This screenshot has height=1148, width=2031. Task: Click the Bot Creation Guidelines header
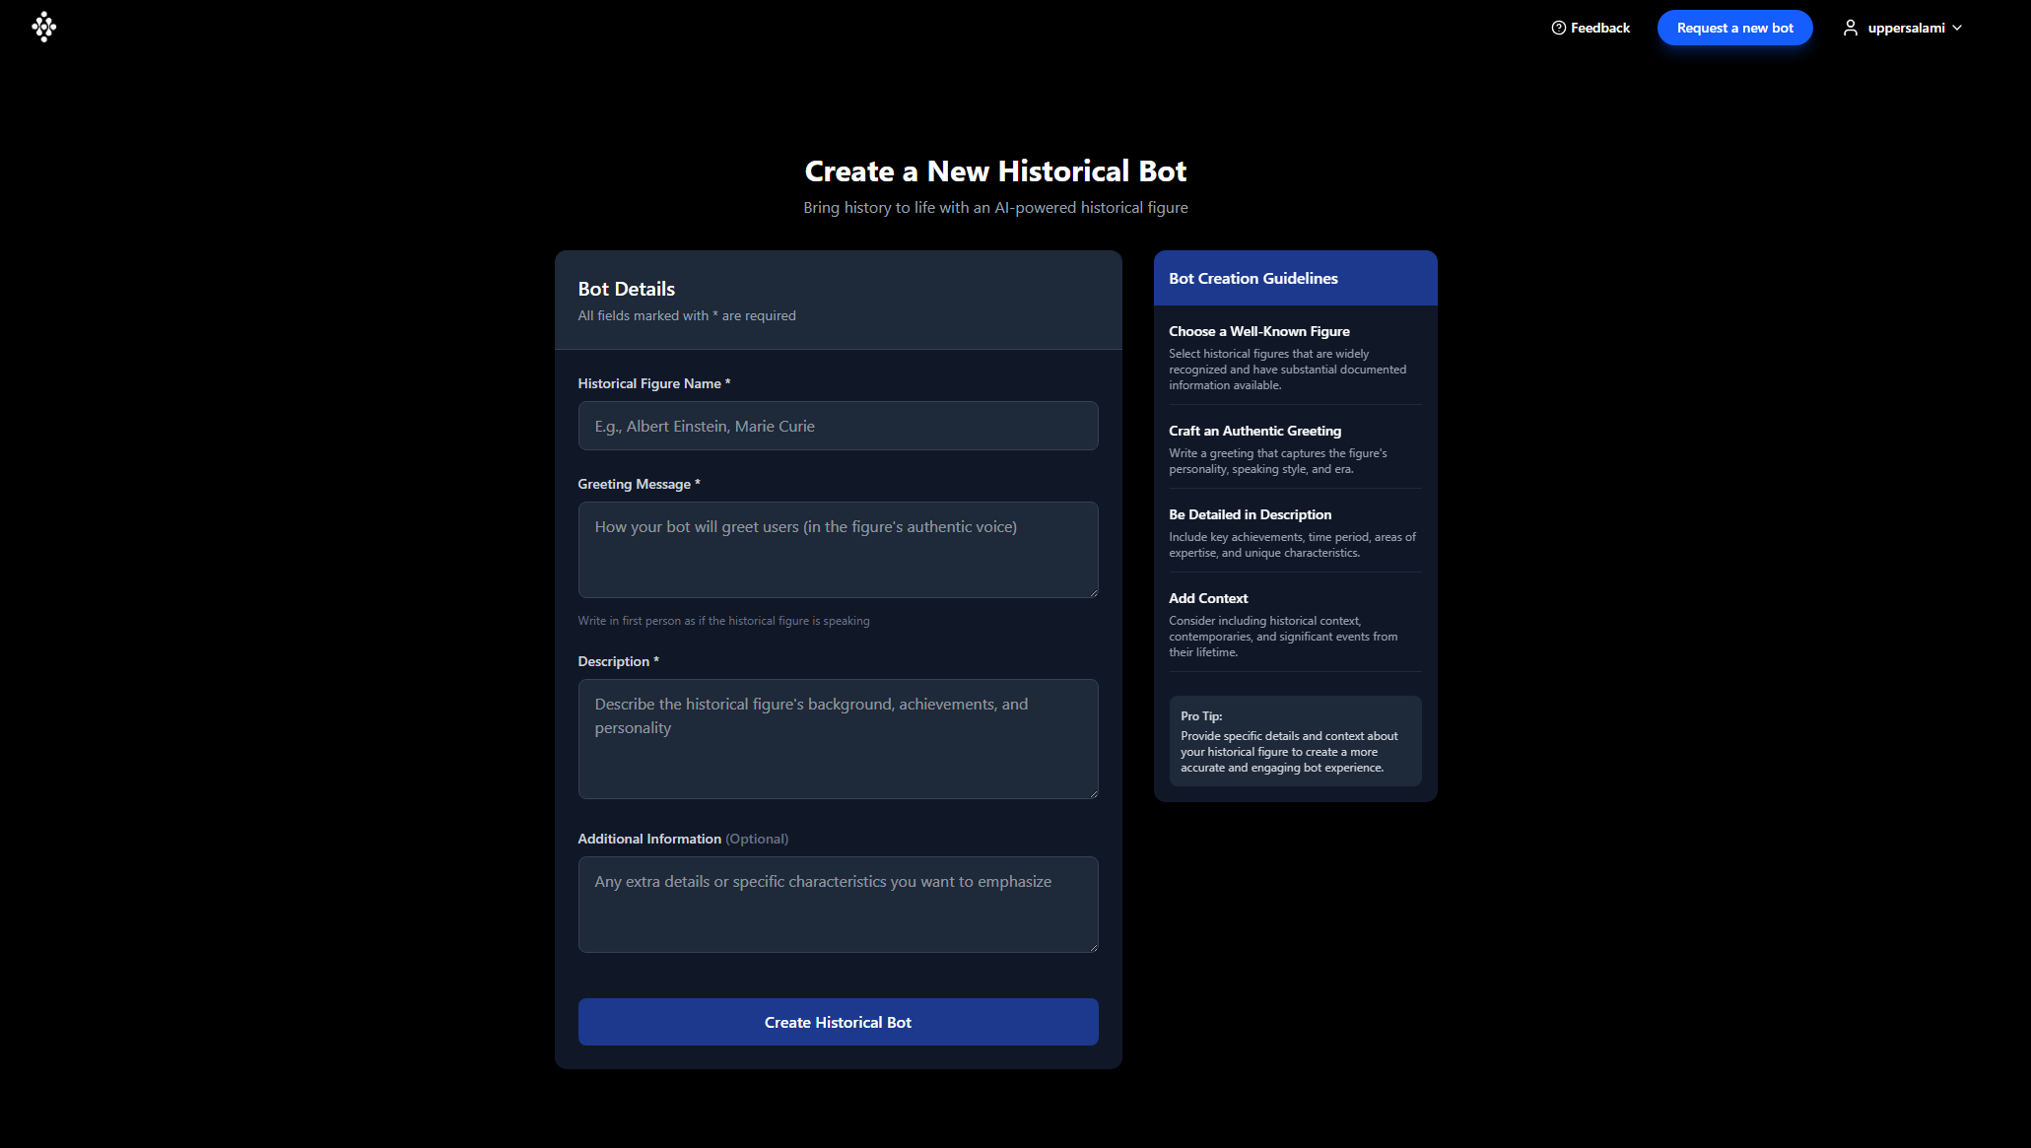point(1252,278)
